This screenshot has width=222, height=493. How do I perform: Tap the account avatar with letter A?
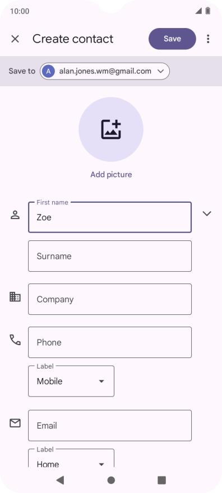pos(48,71)
